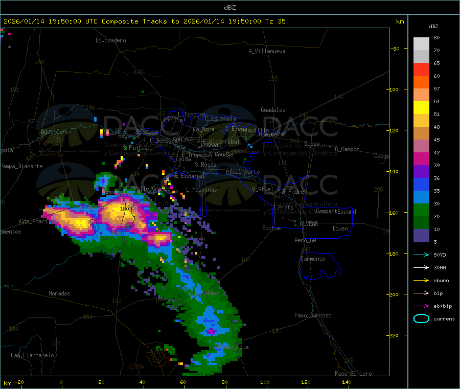The image size is (460, 389).
Task: Click the 'km' label at bottom left
Action: pos(7,383)
